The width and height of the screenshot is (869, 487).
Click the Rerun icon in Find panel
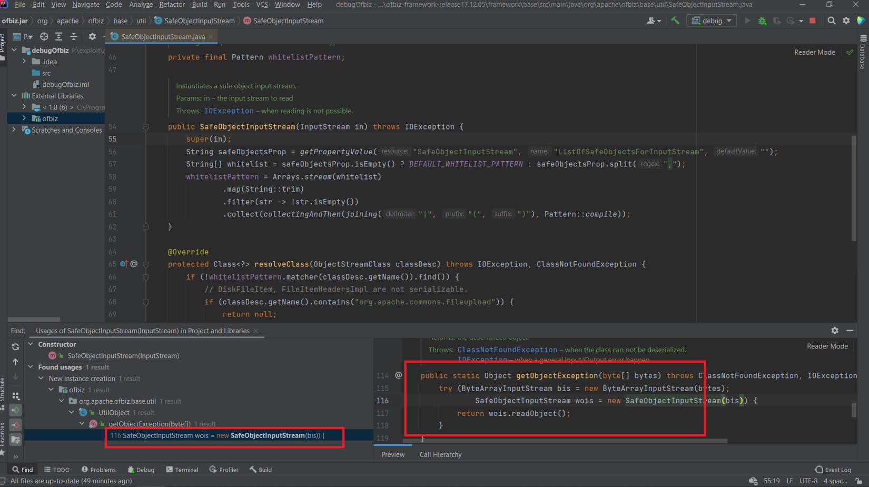[x=15, y=346]
